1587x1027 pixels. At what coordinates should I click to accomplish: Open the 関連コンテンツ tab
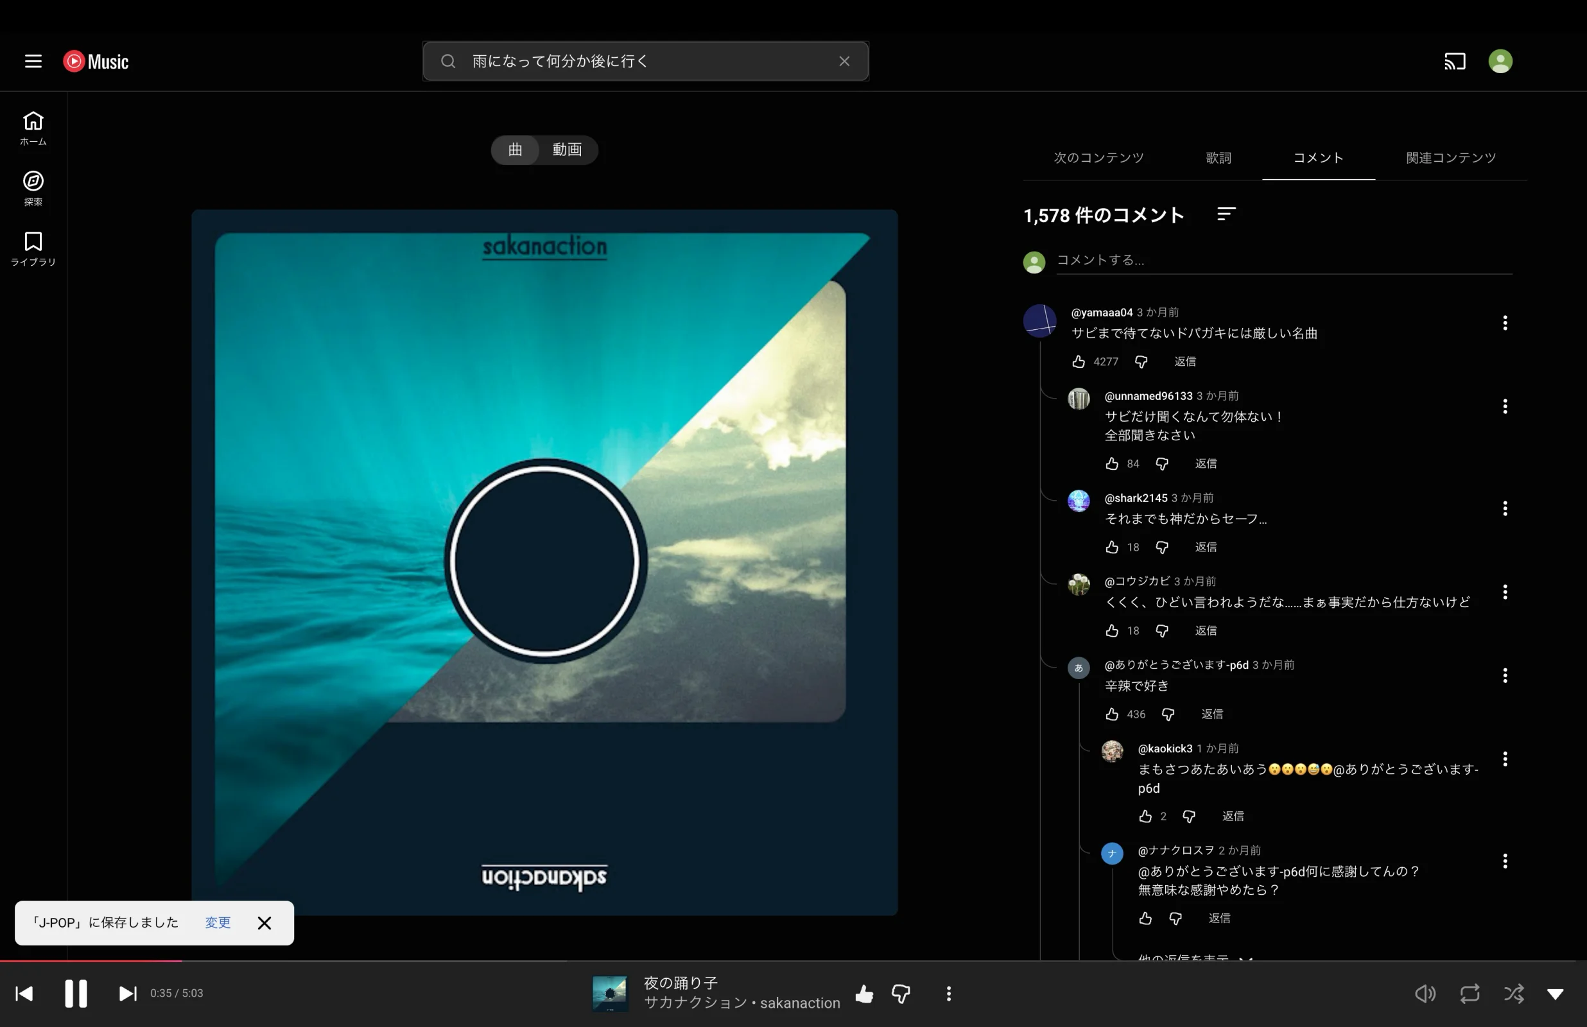[x=1451, y=158]
